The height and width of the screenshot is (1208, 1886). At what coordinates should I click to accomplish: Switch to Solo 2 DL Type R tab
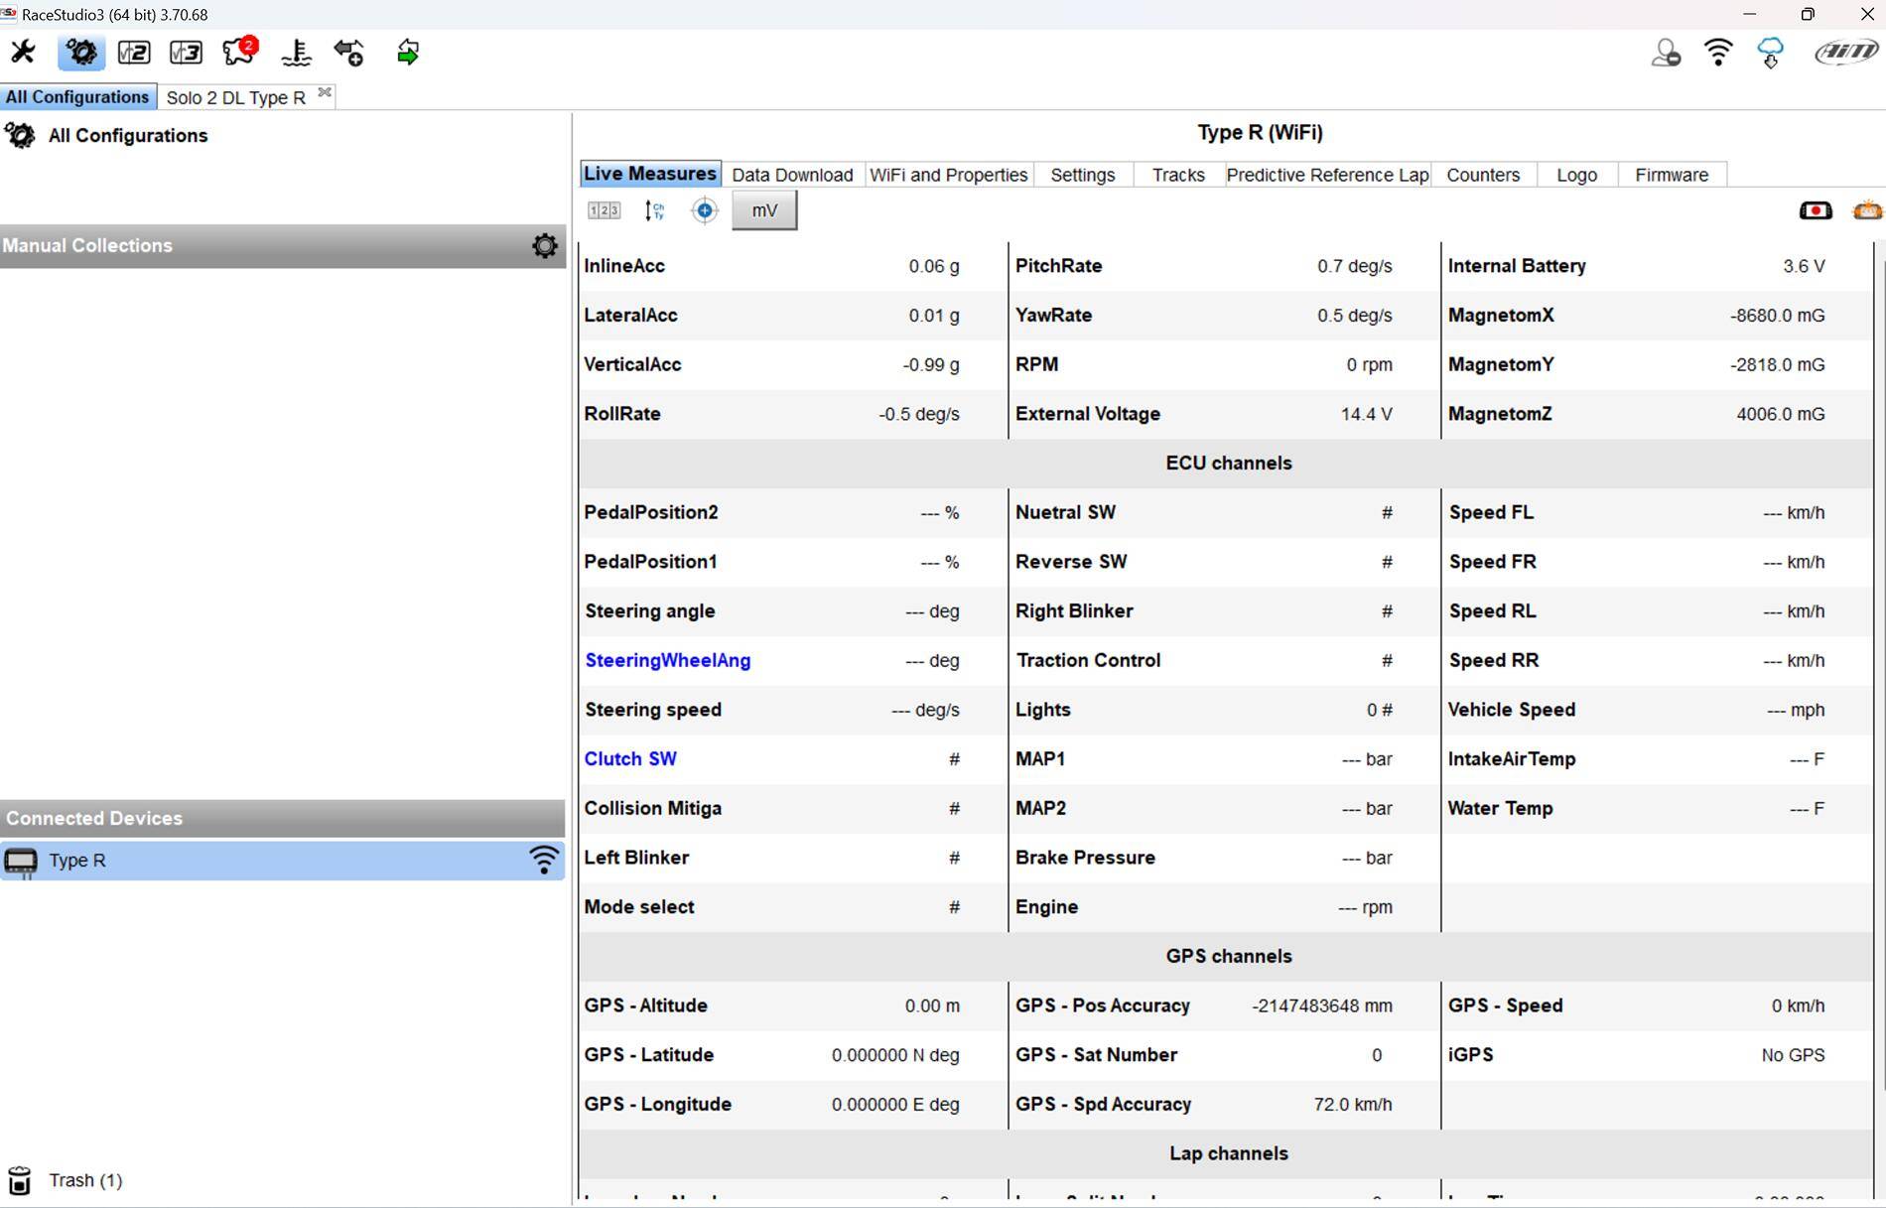(236, 97)
